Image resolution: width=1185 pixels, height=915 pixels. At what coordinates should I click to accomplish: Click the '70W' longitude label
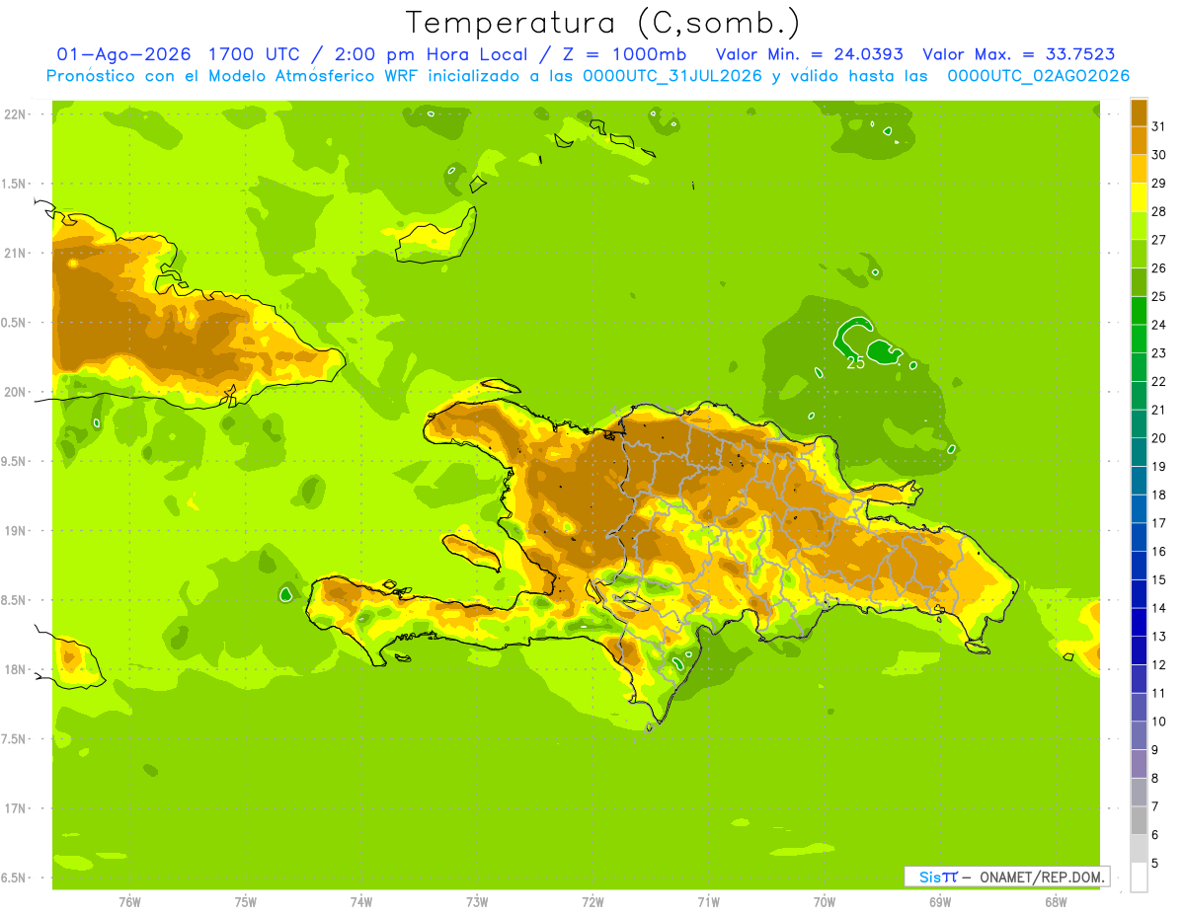(x=825, y=901)
